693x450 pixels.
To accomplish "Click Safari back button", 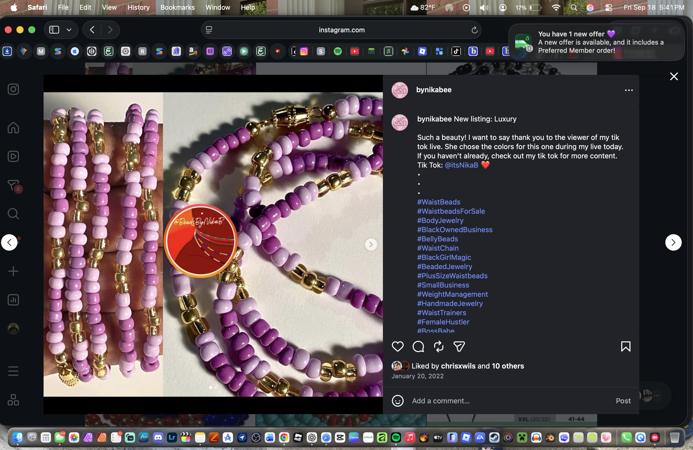I will pos(92,30).
